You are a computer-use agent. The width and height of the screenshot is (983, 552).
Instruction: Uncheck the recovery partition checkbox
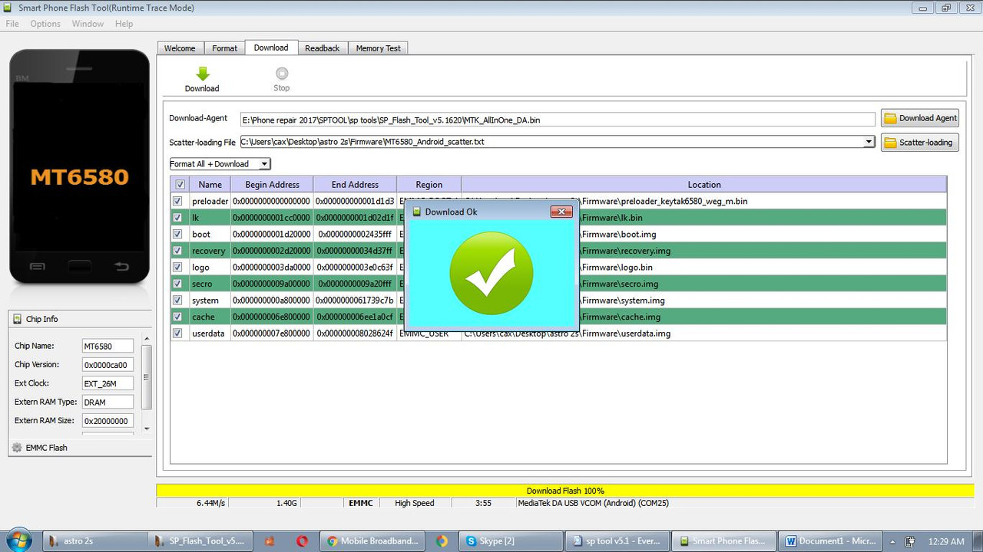click(177, 251)
